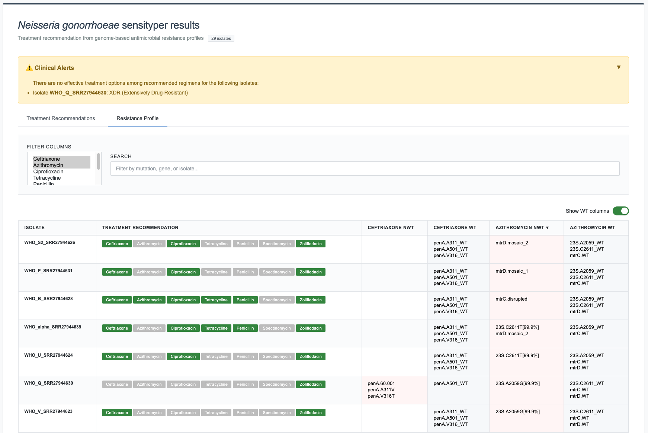The image size is (648, 433).
Task: Choose Tetracycline in filter columns list
Action: tap(47, 178)
